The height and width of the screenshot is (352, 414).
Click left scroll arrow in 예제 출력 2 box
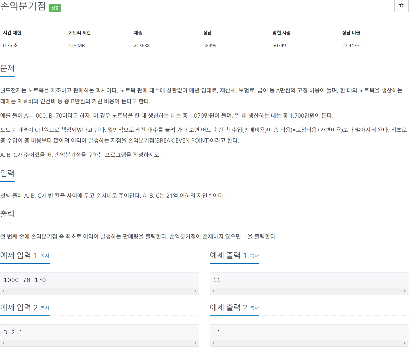tap(213, 343)
